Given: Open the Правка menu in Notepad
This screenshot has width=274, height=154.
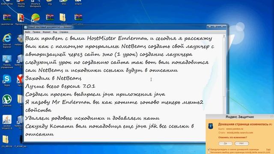Looking at the screenshot, I should pos(36,32).
